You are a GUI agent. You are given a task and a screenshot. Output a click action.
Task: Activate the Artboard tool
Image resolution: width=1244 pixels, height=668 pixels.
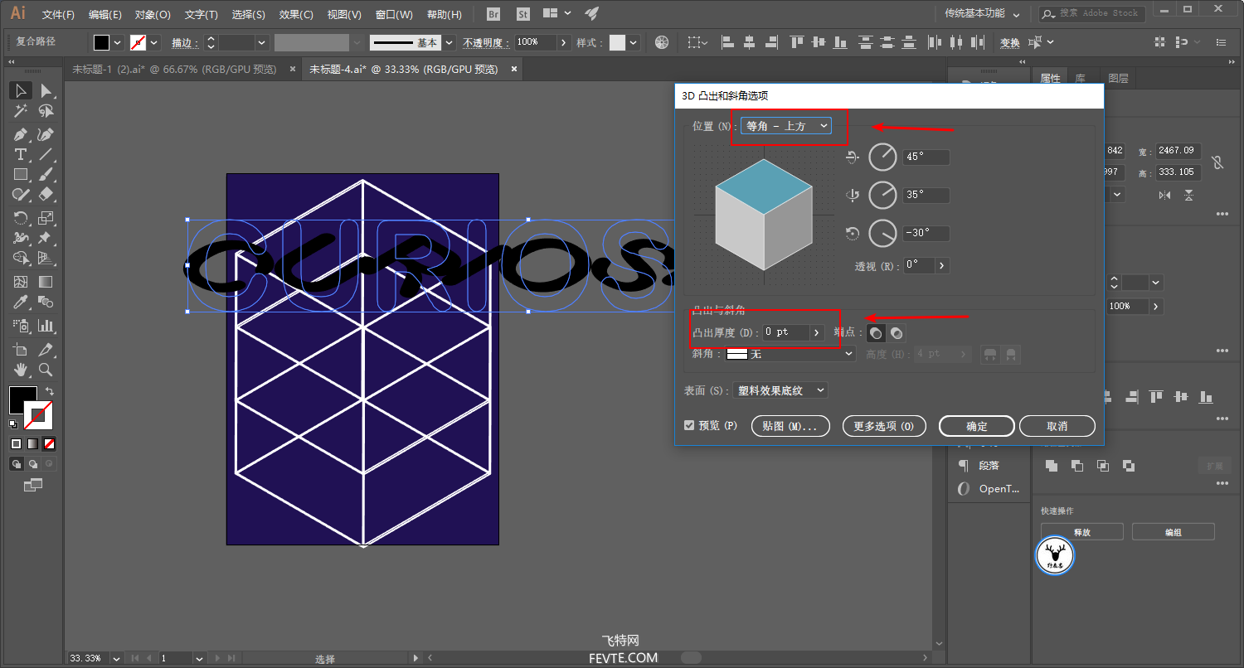(21, 349)
